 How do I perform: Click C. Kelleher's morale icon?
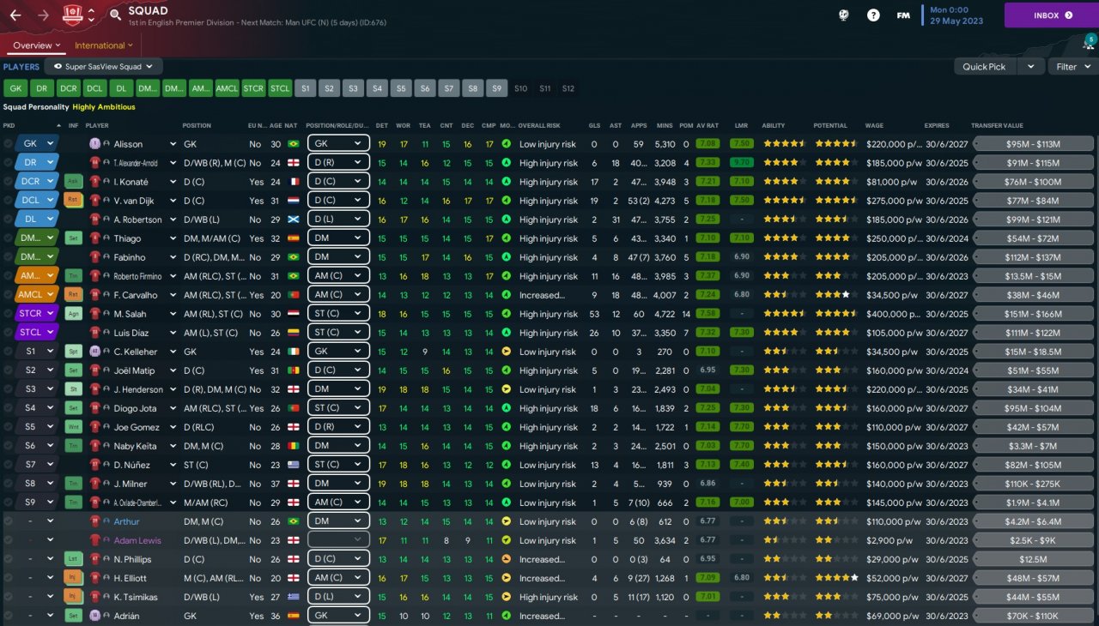coord(507,352)
